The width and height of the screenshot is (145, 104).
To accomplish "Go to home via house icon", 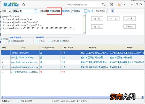I will click(x=24, y=4).
